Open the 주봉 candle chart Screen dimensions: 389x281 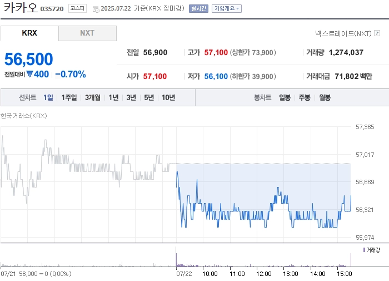(x=305, y=97)
